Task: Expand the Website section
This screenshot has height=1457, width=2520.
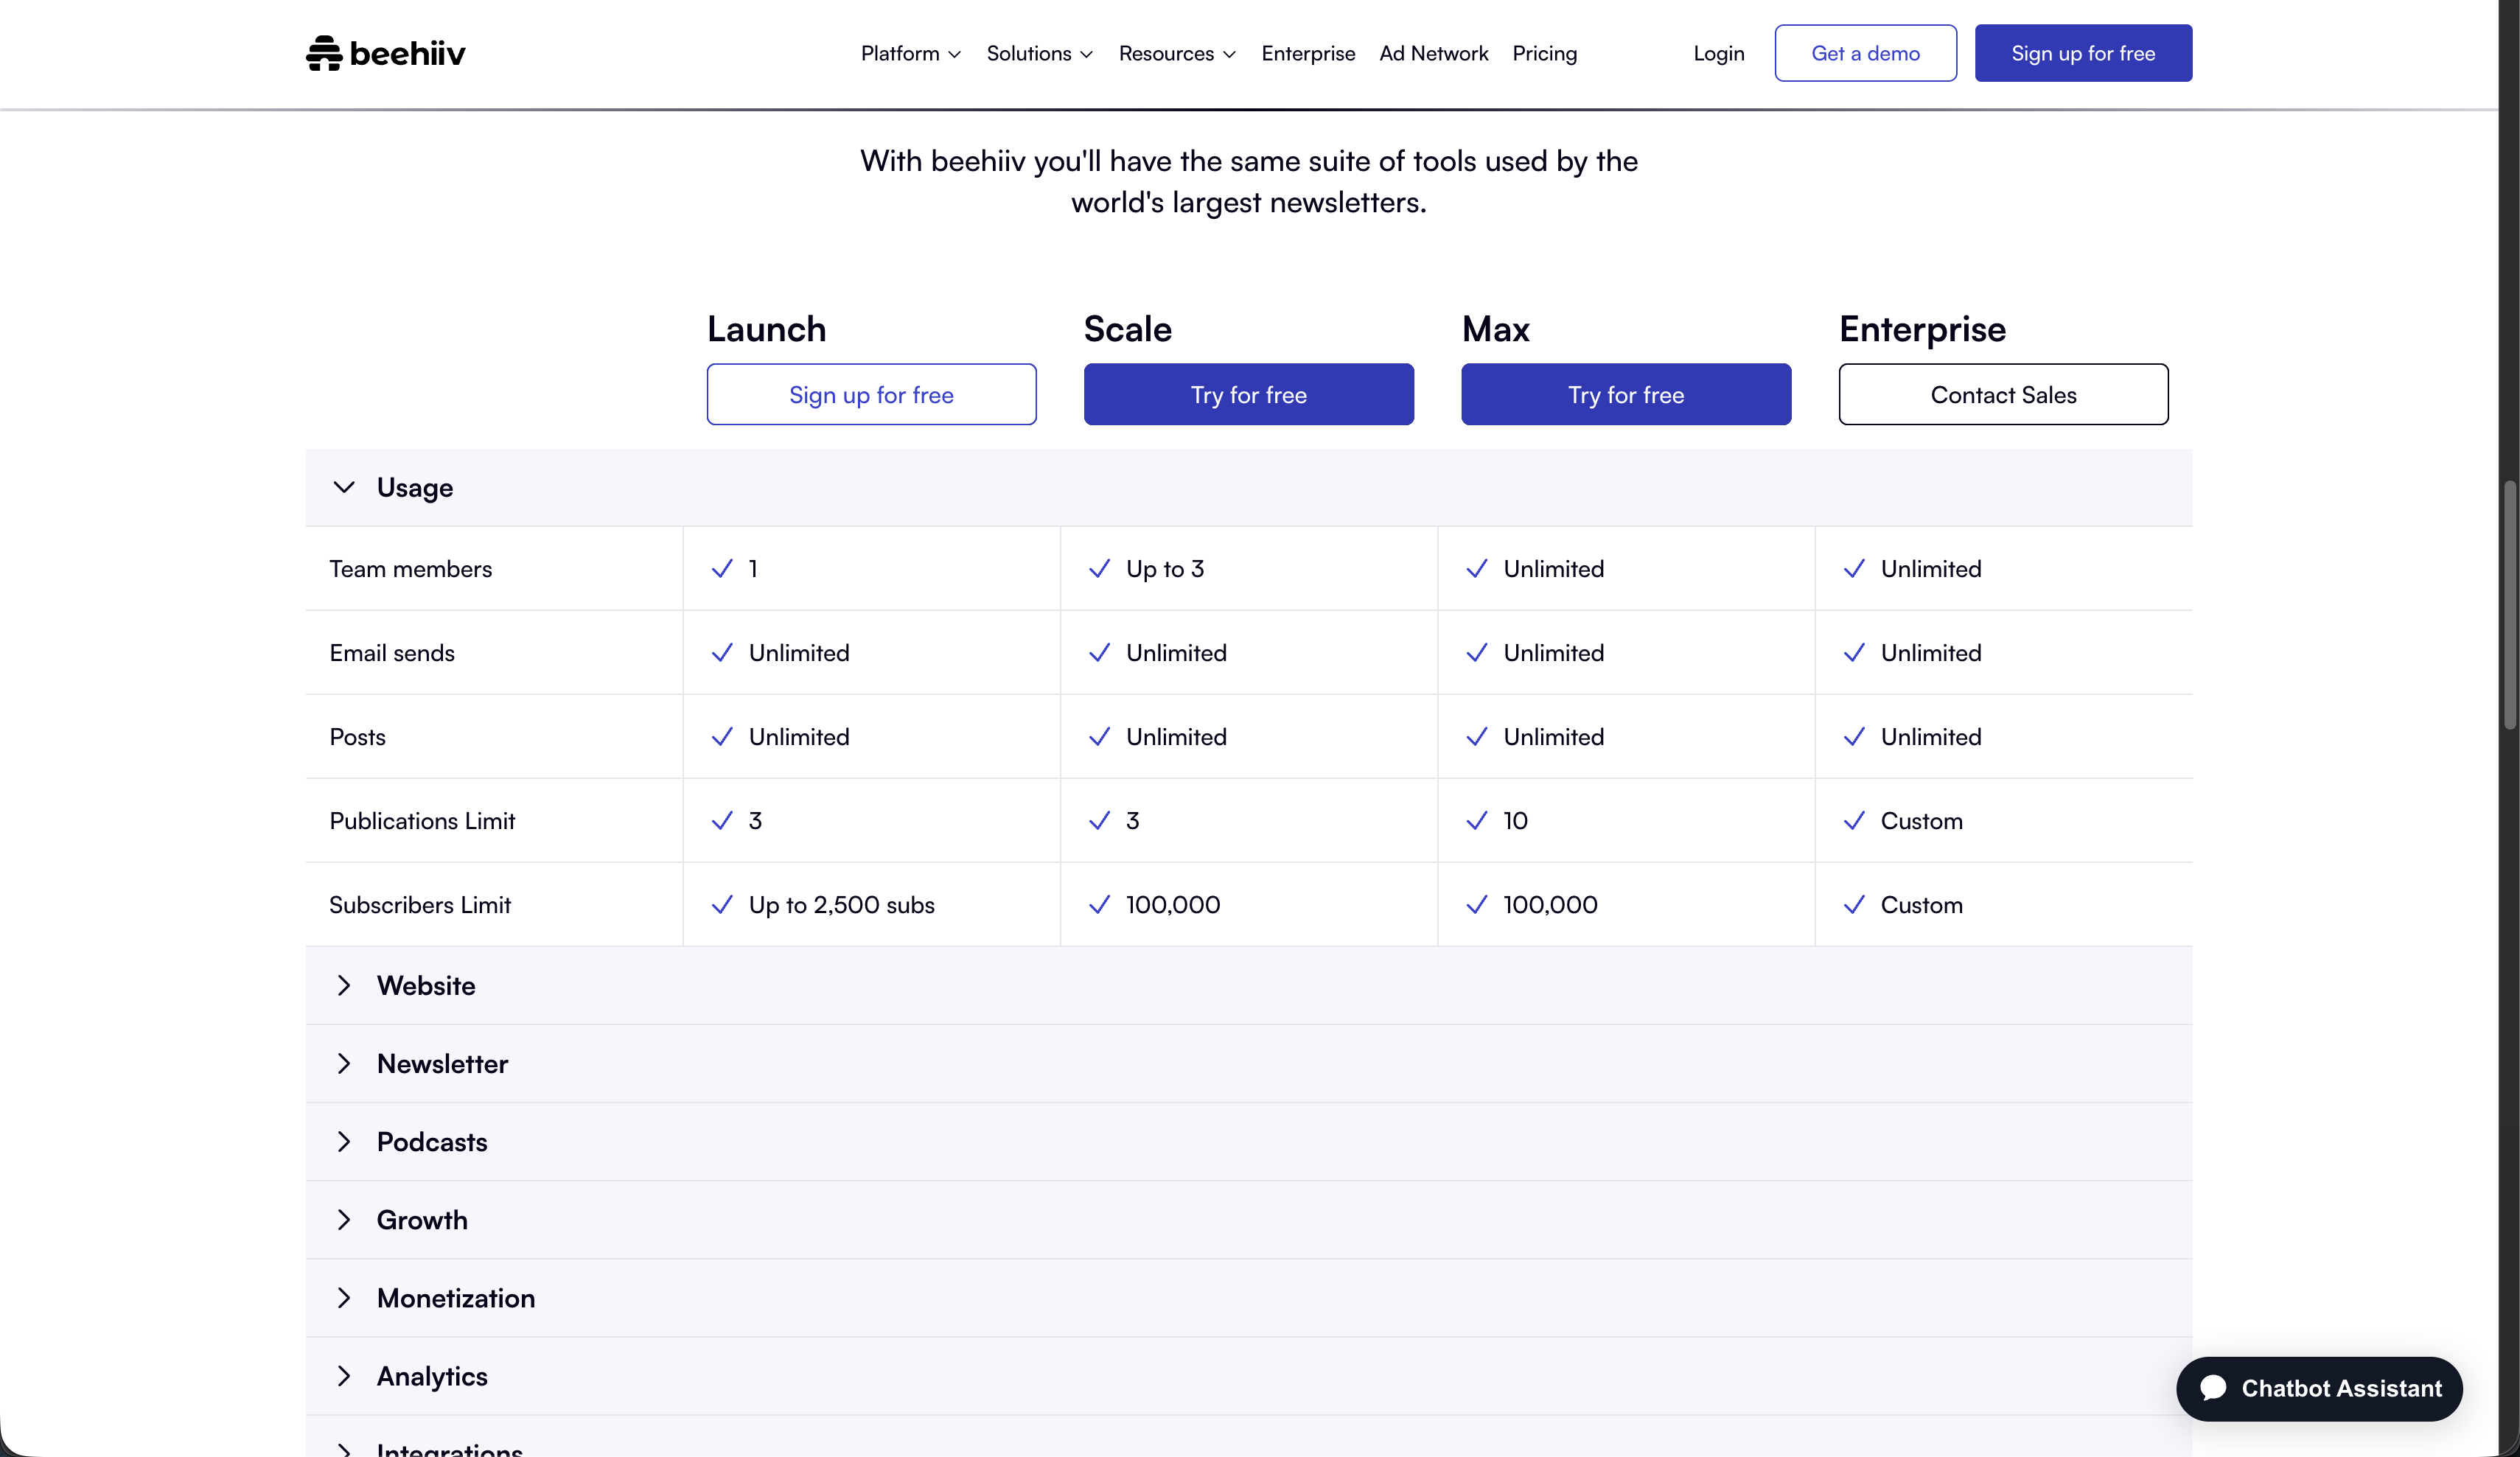Action: point(1248,985)
